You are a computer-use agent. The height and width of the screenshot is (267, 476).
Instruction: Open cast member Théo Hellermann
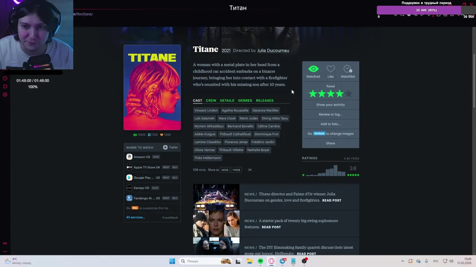pyautogui.click(x=208, y=158)
